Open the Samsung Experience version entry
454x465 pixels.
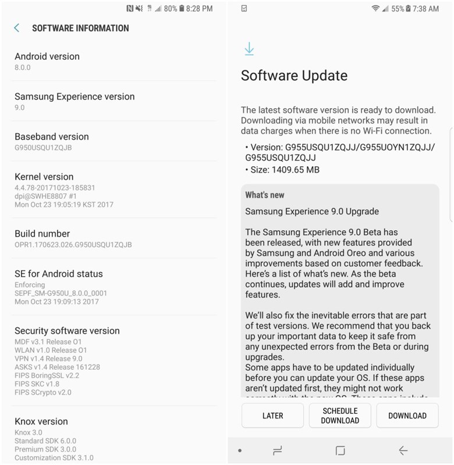(x=114, y=101)
